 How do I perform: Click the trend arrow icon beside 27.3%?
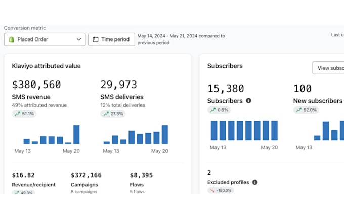(106, 114)
